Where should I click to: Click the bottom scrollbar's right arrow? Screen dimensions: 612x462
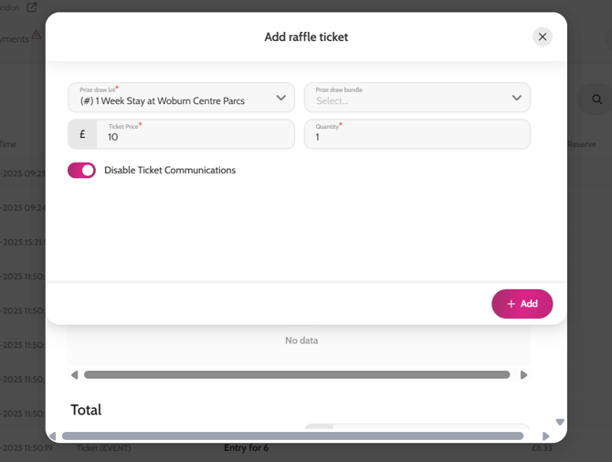click(x=546, y=436)
